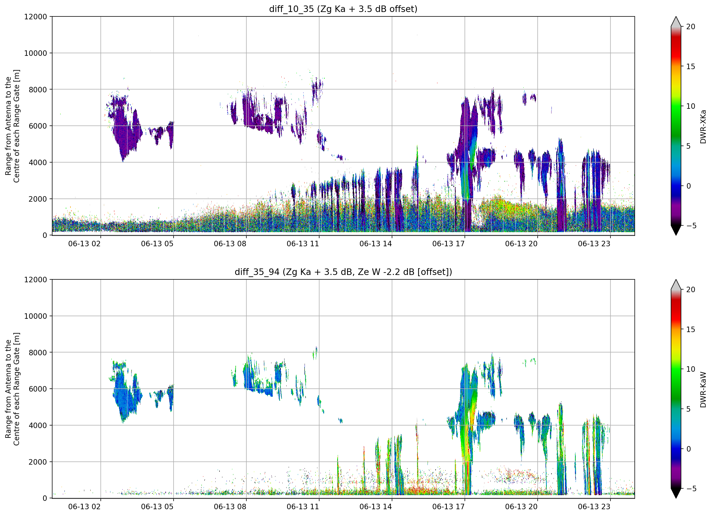This screenshot has height=516, width=712.
Task: Click the 06-13 23 label on bottom plot
Action: (x=594, y=507)
